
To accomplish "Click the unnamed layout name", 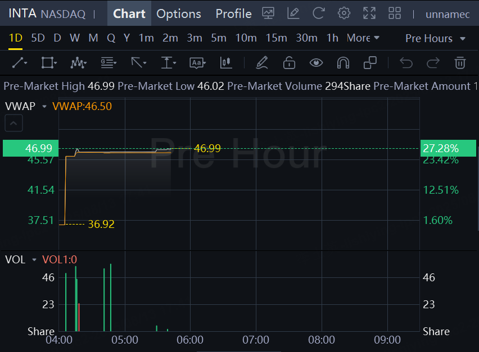I will (x=448, y=15).
